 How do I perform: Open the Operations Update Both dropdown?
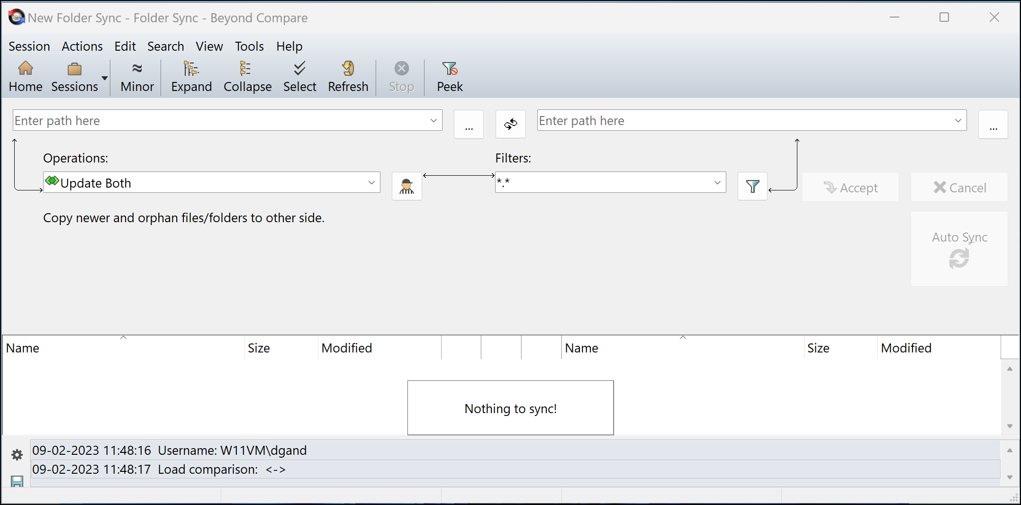211,182
